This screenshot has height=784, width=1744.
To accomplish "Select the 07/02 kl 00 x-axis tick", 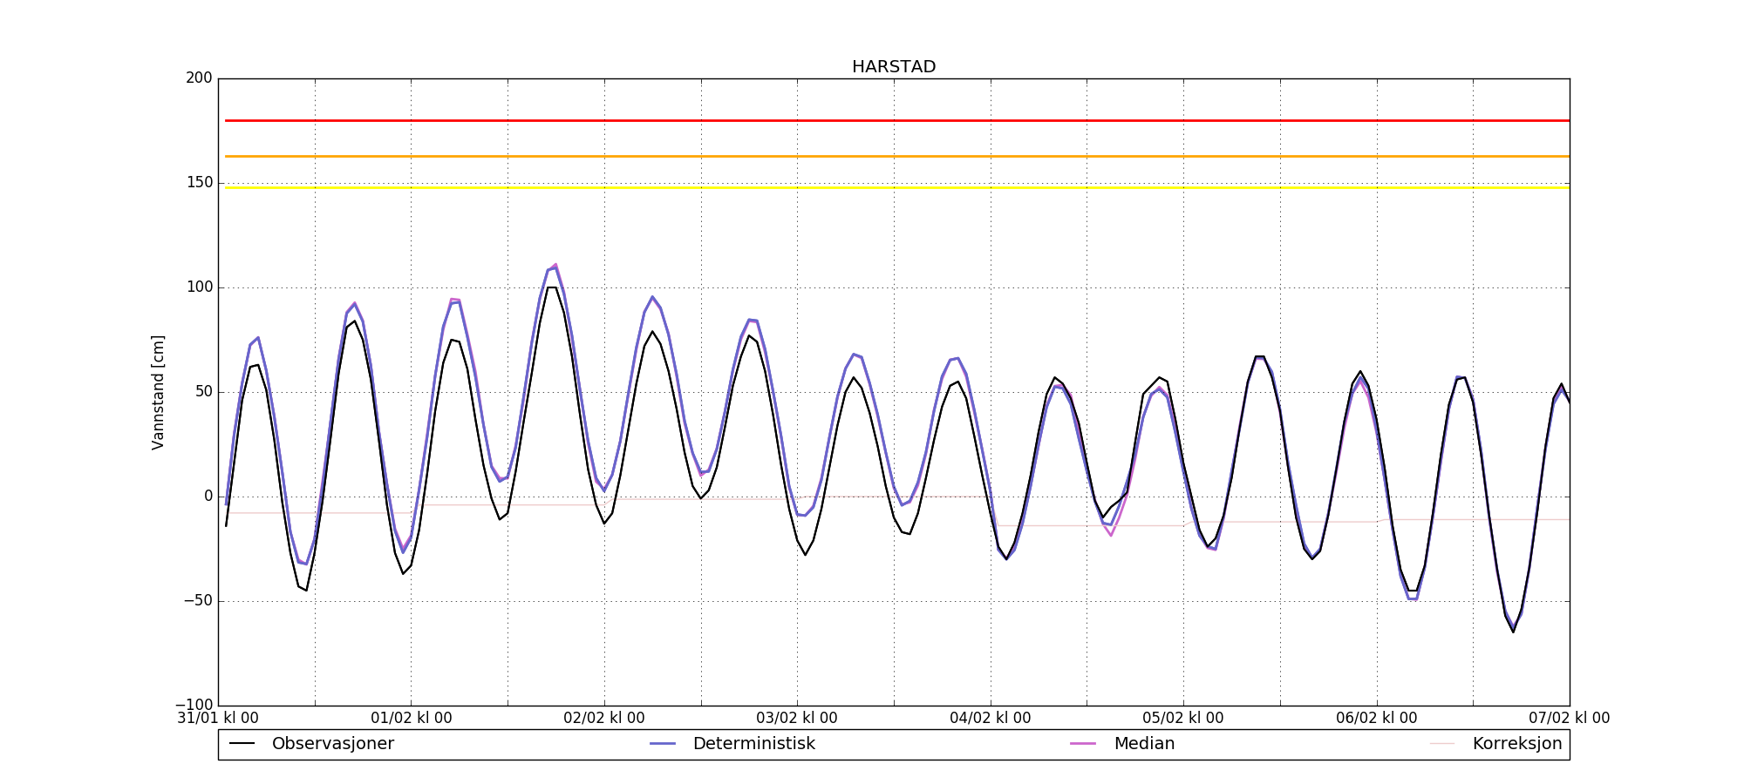I will tap(1569, 719).
